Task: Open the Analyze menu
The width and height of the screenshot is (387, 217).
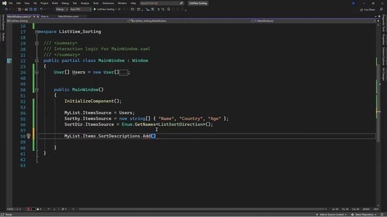Action: (x=85, y=3)
